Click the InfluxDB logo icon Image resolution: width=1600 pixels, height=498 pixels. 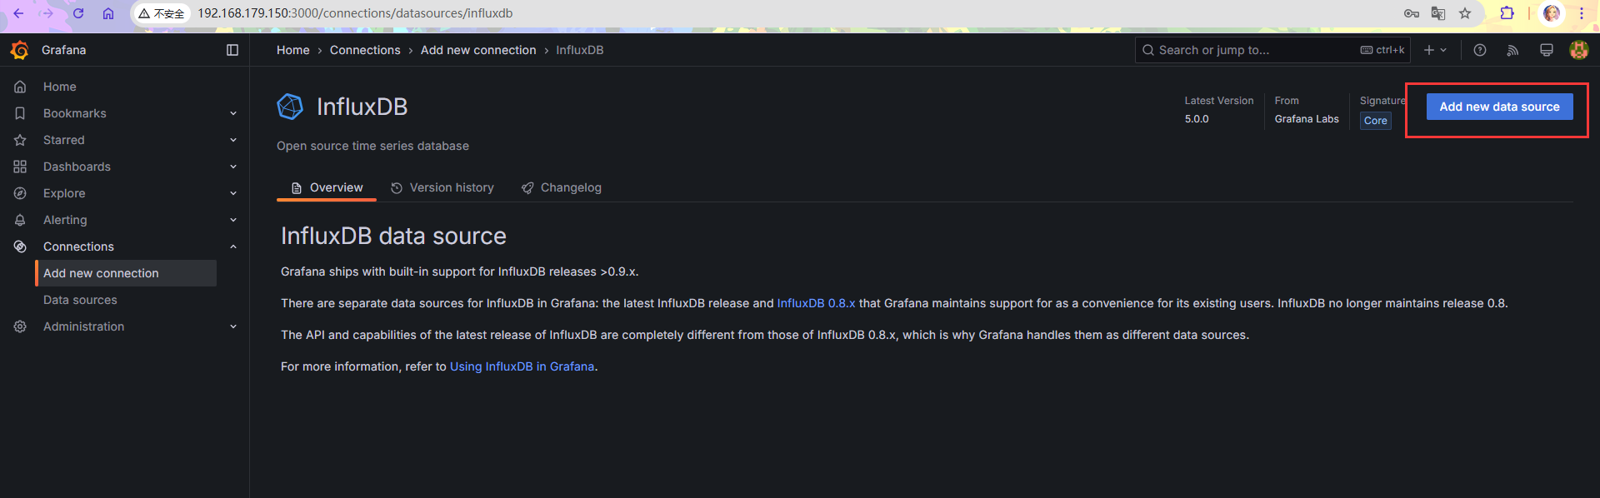290,107
